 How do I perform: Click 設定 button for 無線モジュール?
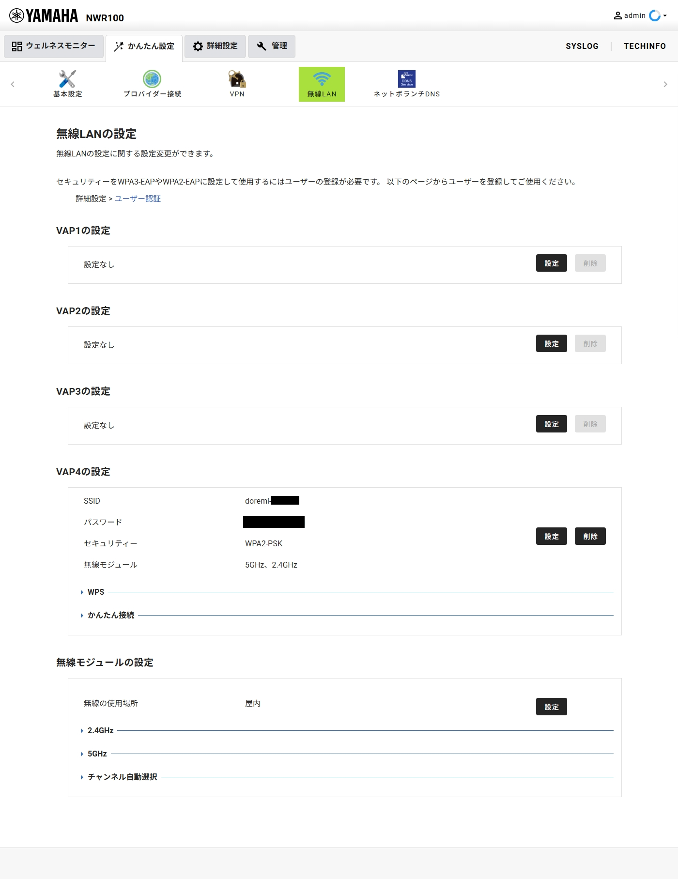[x=552, y=707]
